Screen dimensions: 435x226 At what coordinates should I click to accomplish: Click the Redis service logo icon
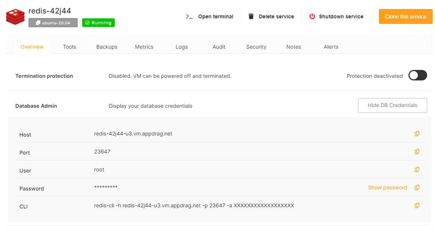pyautogui.click(x=15, y=16)
